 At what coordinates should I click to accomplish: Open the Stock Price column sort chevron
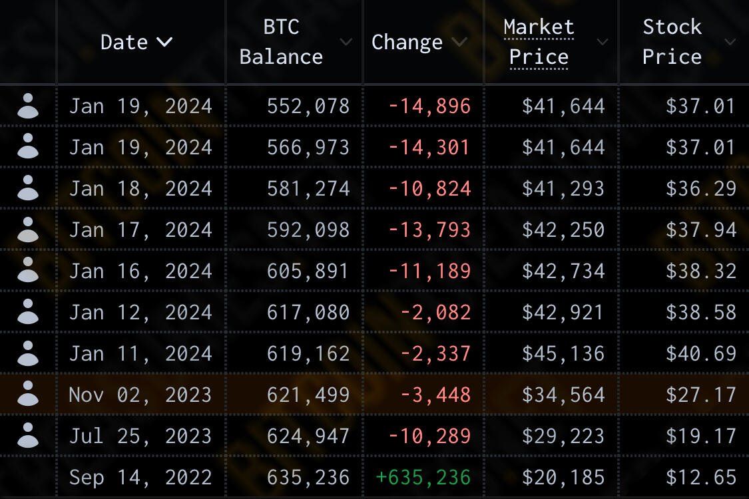pos(730,42)
